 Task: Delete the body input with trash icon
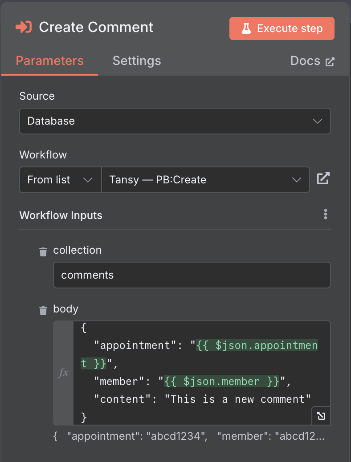(x=43, y=311)
